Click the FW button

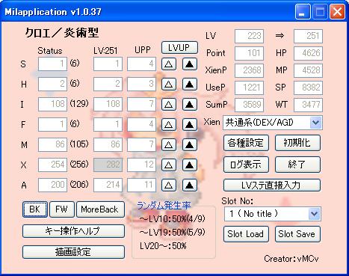pyautogui.click(x=62, y=209)
